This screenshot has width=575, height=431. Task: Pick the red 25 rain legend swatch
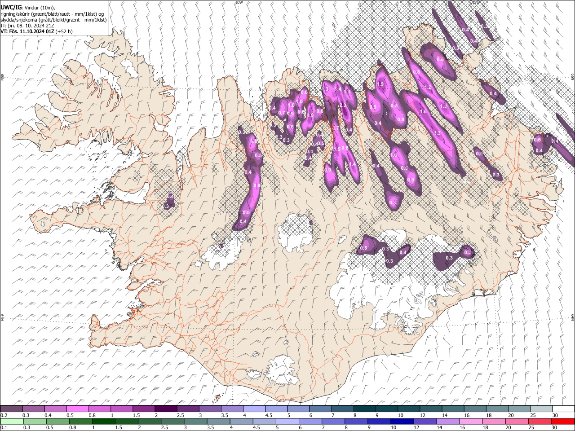click(540, 421)
